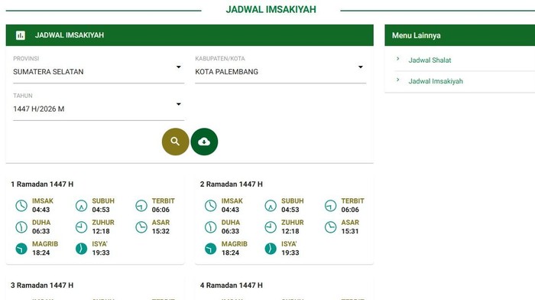Click the chart icon in Jadwal Imsakiyah header
Viewport: 535px width, 300px height.
click(x=21, y=35)
